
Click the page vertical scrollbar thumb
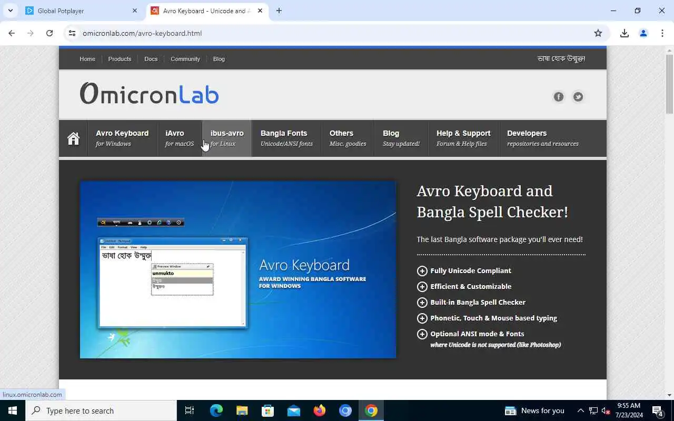pyautogui.click(x=670, y=83)
